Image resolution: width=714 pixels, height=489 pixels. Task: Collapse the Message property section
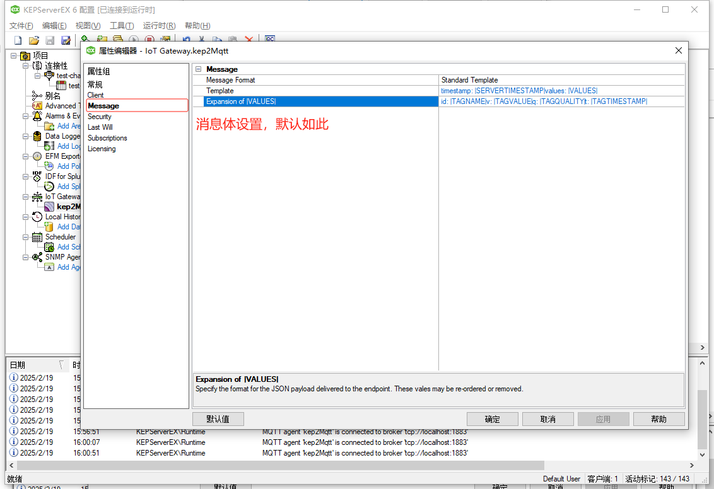(199, 69)
